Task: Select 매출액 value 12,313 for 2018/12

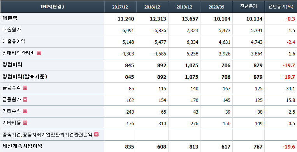Action: 158,19
